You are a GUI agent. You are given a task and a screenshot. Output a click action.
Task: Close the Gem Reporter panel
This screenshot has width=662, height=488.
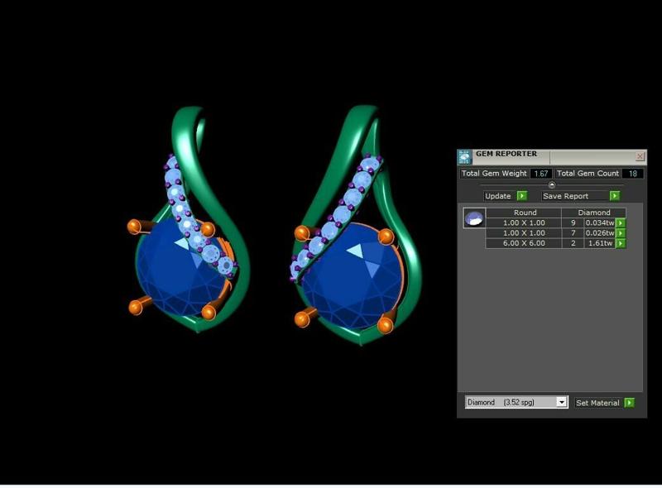tap(640, 156)
